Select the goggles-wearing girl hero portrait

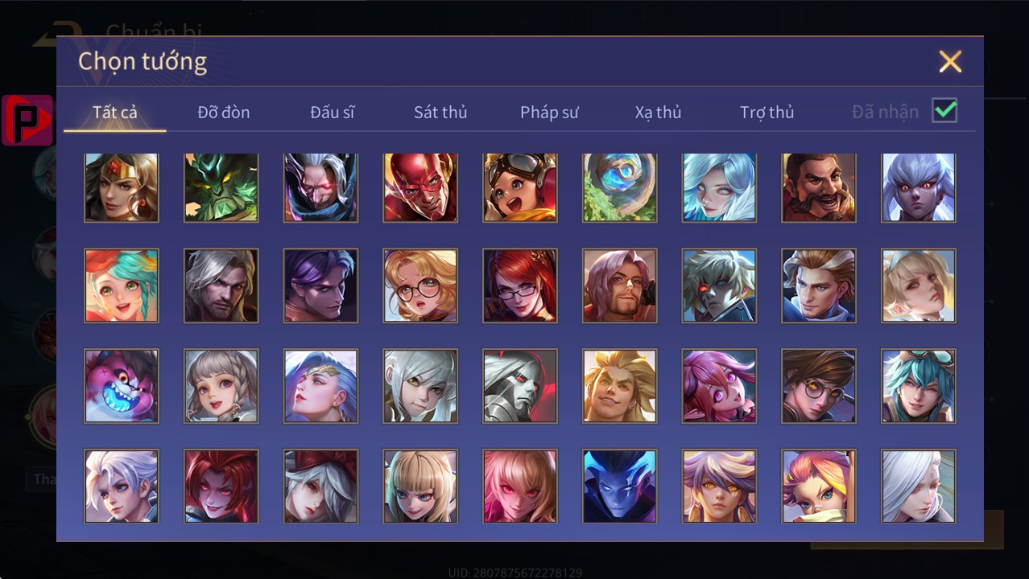click(x=520, y=187)
